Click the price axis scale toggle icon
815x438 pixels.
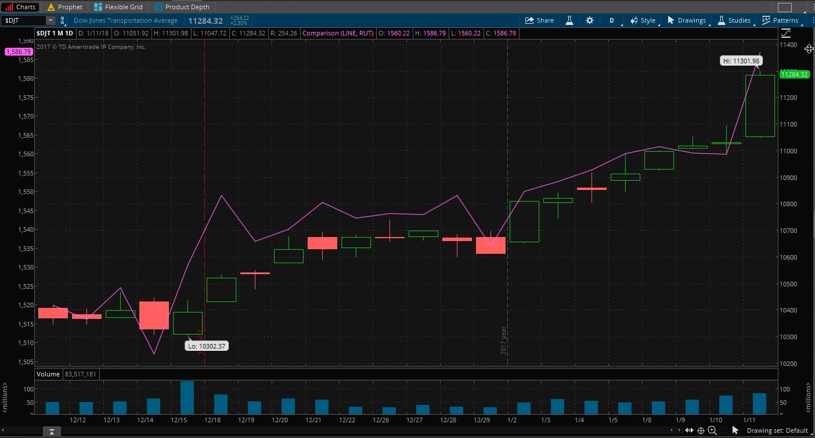point(786,33)
